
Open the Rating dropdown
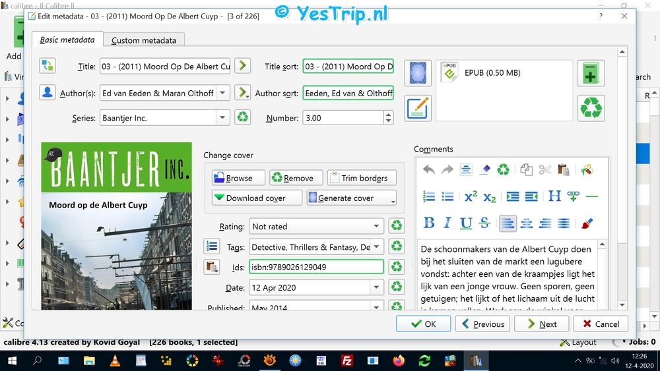376,226
